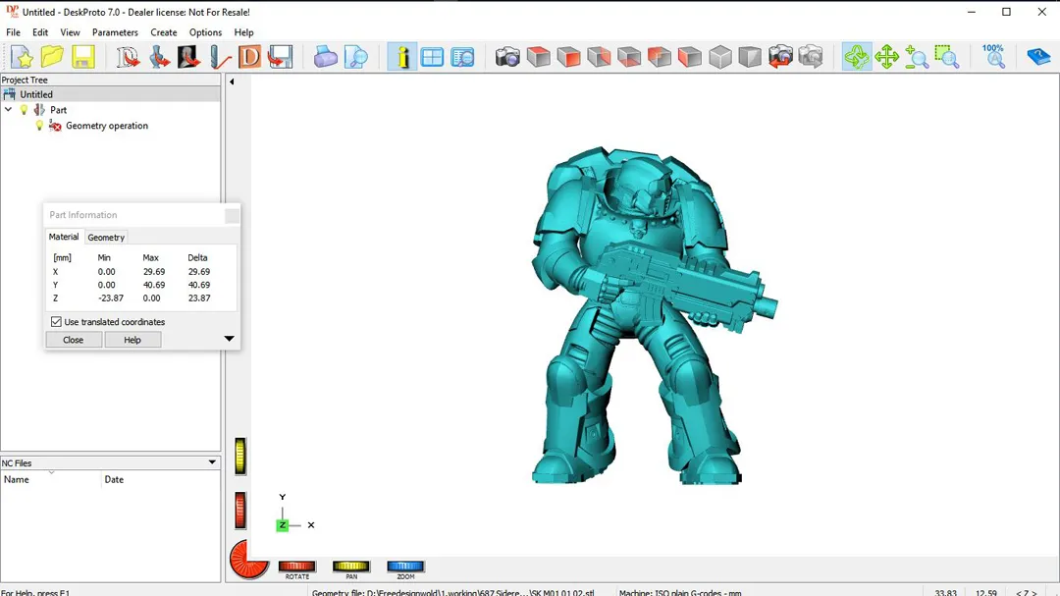This screenshot has width=1060, height=596.
Task: Select Part in the project tree
Action: [x=58, y=110]
